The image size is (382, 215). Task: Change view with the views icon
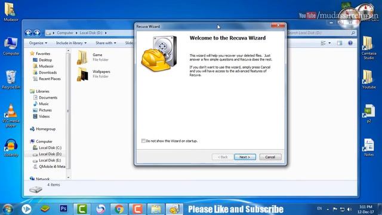pos(324,43)
